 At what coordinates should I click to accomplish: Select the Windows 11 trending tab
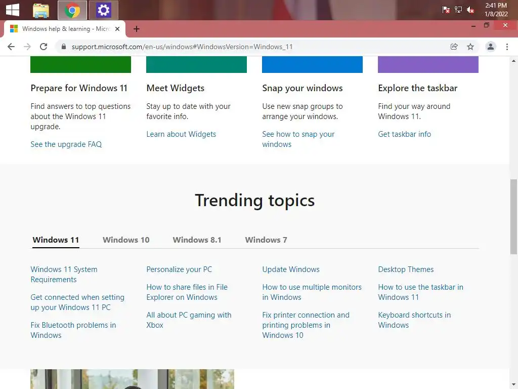point(56,240)
